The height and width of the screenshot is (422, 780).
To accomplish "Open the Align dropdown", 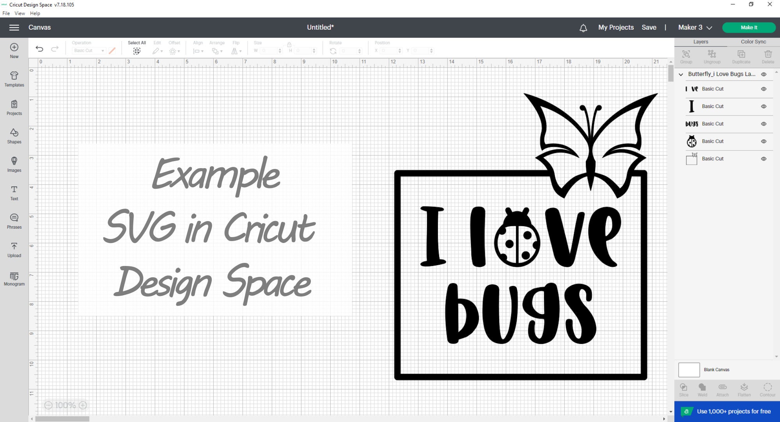I will coord(198,51).
